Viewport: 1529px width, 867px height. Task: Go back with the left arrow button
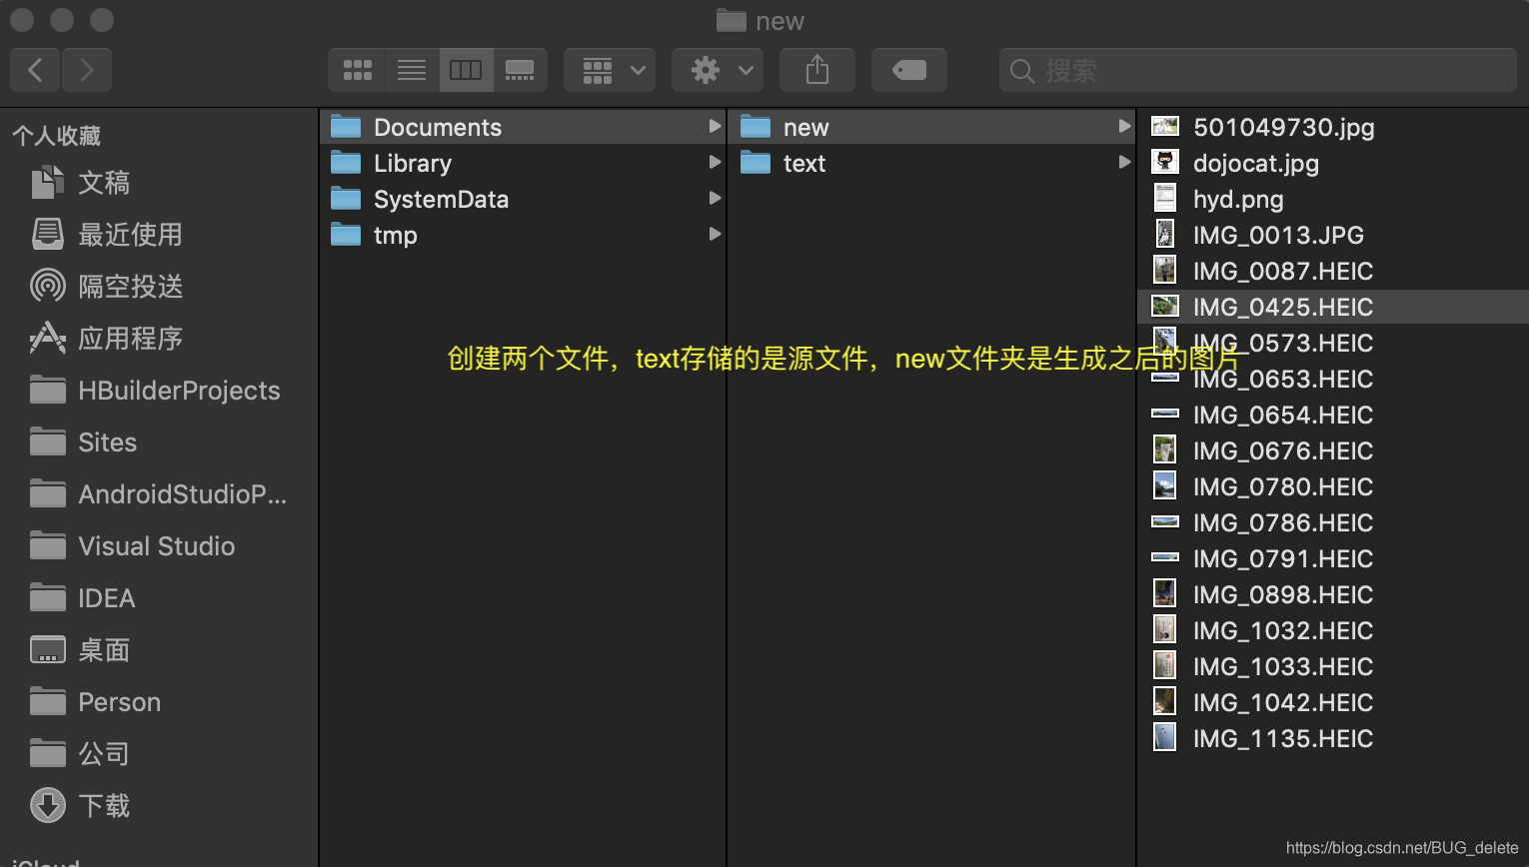(36, 70)
